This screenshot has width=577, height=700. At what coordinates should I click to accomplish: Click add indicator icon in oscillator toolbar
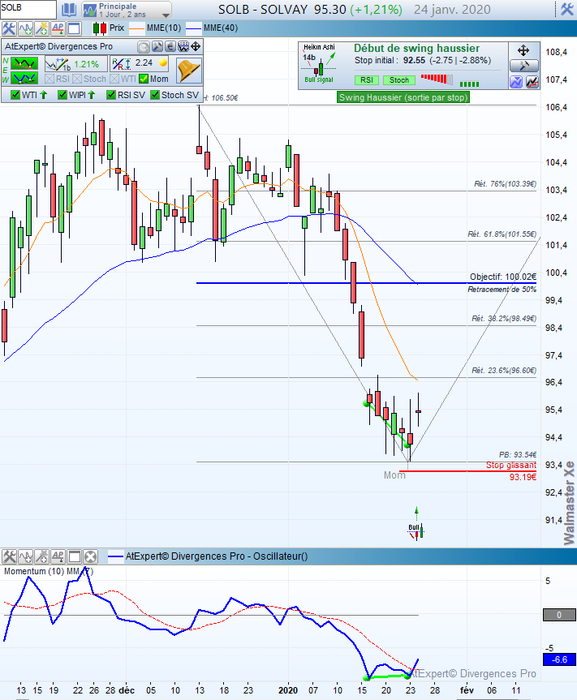(x=25, y=556)
